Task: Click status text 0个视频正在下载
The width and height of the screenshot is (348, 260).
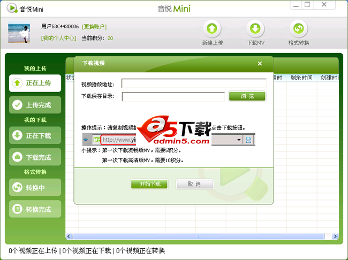Action: (87, 251)
